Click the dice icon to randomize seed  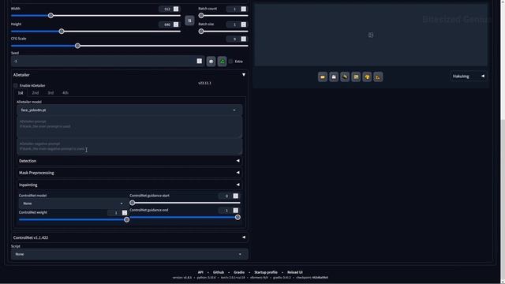tap(211, 62)
